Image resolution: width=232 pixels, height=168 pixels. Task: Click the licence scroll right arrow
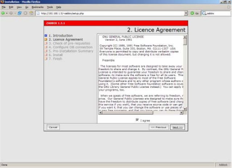tap(181, 113)
